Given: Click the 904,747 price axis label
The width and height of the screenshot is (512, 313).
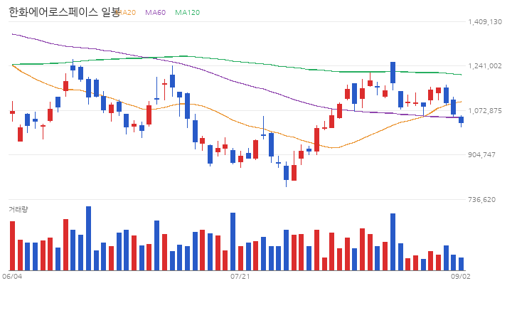Looking at the screenshot, I should coord(481,154).
